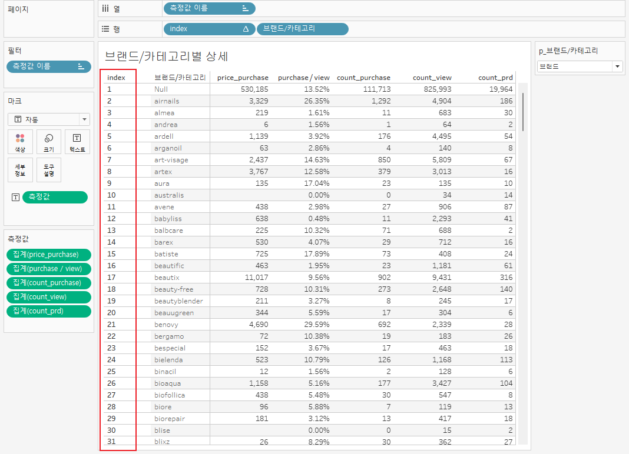The height and width of the screenshot is (454, 629).
Task: Click the Size (크기) marks card button
Action: (49, 142)
